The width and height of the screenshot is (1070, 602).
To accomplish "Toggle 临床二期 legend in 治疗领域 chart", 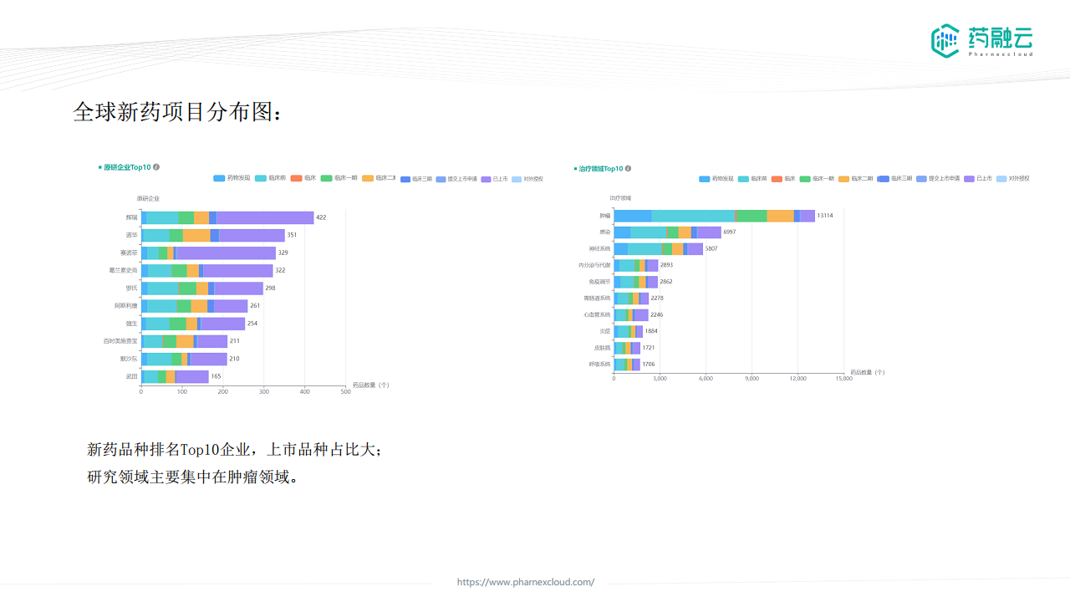I will (x=856, y=179).
